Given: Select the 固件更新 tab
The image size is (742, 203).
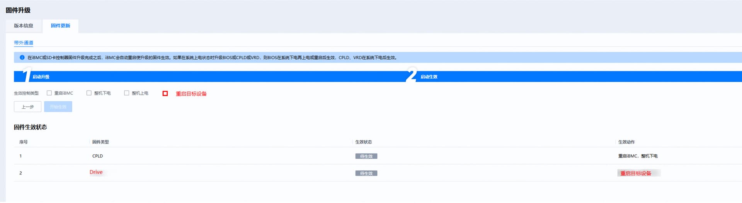Looking at the screenshot, I should coord(61,26).
